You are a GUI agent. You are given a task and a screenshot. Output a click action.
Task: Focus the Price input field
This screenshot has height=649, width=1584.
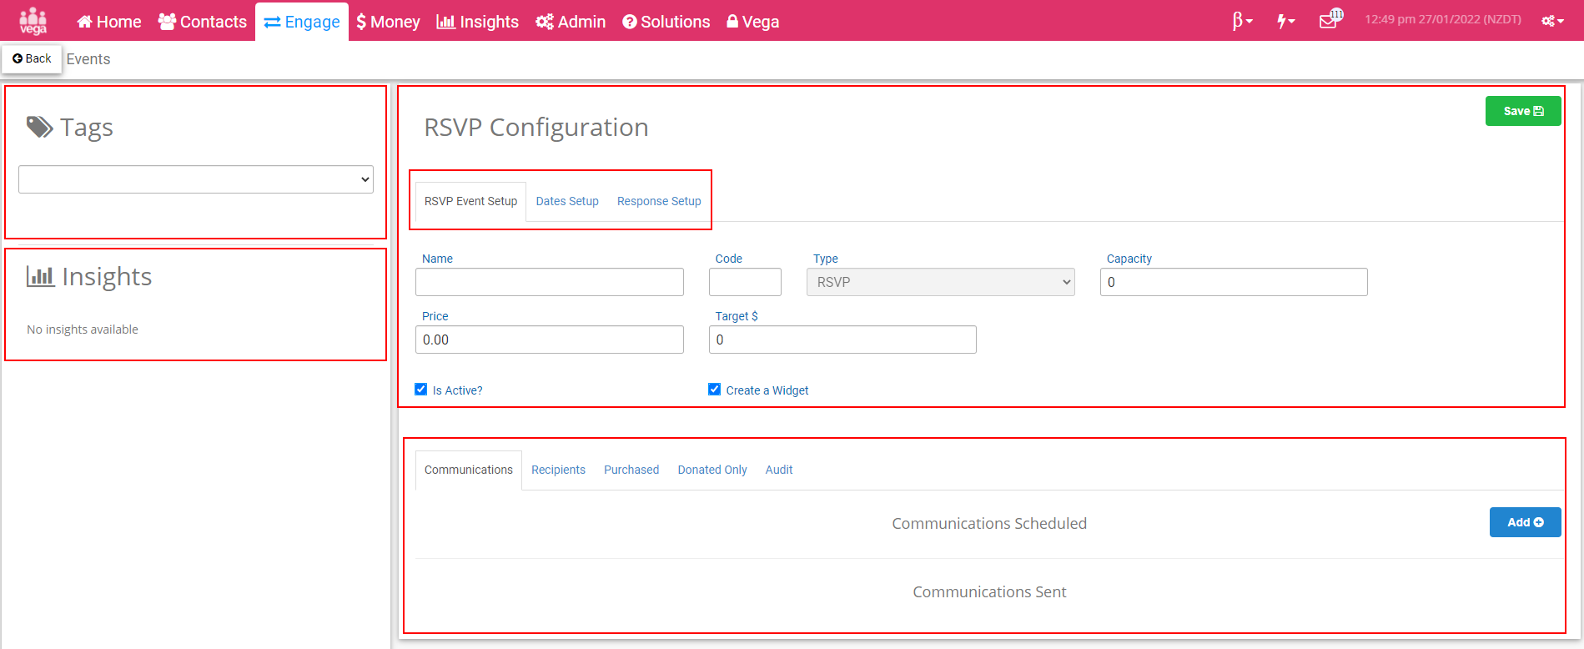550,340
